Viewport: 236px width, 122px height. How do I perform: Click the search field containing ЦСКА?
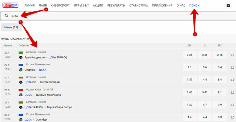[x=118, y=16]
